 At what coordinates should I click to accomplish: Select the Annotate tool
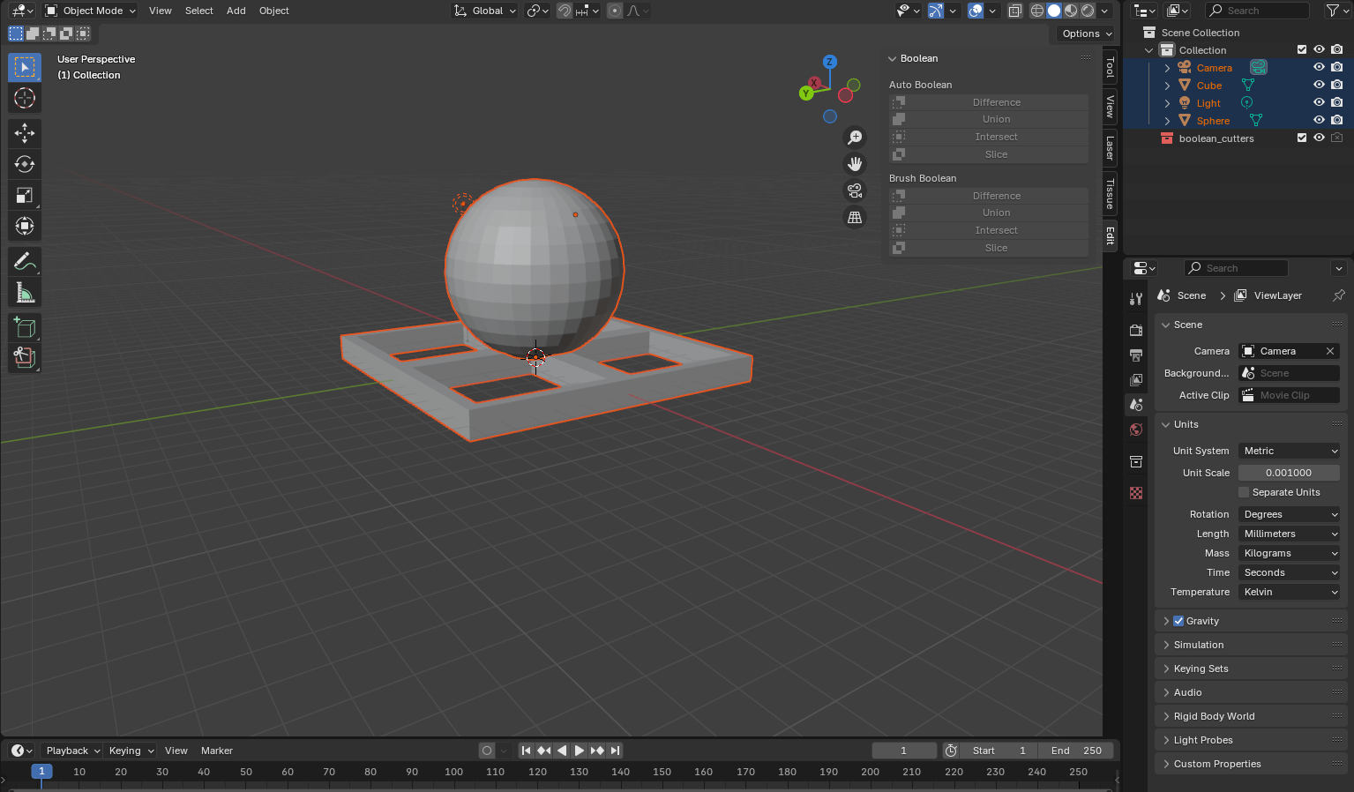coord(25,262)
